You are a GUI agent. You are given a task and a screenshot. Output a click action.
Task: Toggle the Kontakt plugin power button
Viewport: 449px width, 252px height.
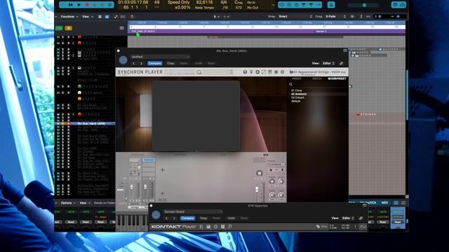point(156,215)
